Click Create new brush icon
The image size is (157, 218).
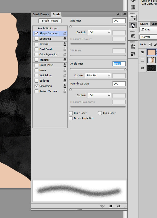(x=118, y=206)
